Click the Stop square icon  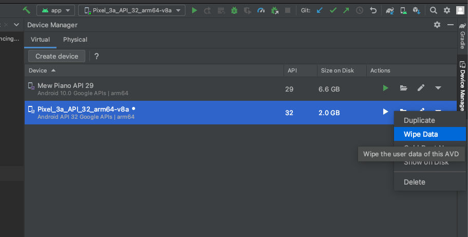pos(288,10)
